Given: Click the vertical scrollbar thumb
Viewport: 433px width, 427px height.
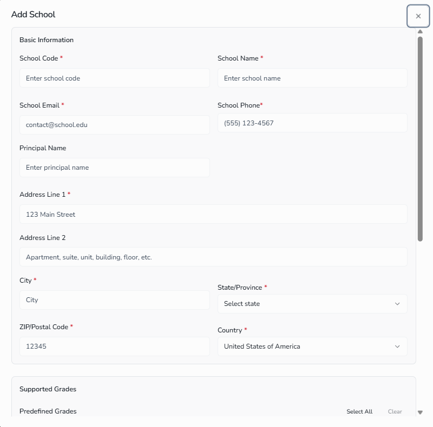Looking at the screenshot, I should coord(420,139).
